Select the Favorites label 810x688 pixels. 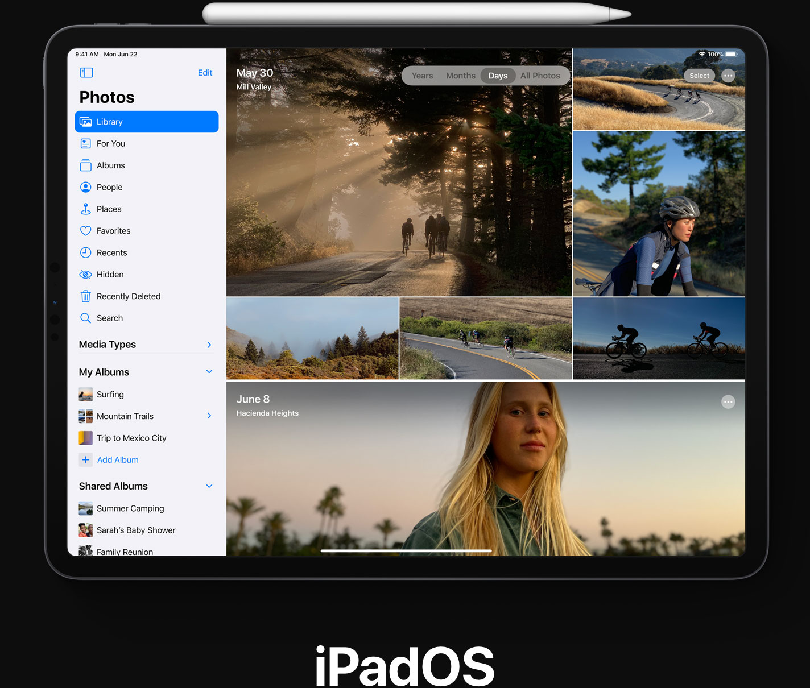[x=114, y=231]
